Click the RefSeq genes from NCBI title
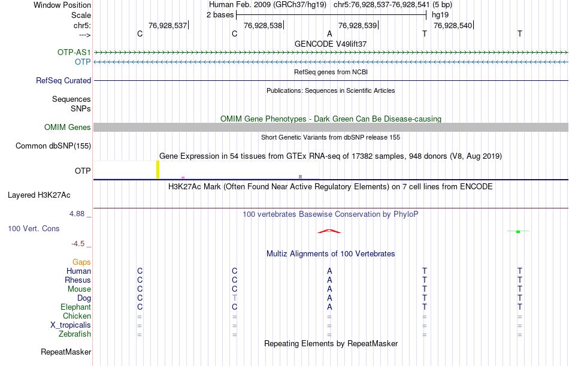 331,72
